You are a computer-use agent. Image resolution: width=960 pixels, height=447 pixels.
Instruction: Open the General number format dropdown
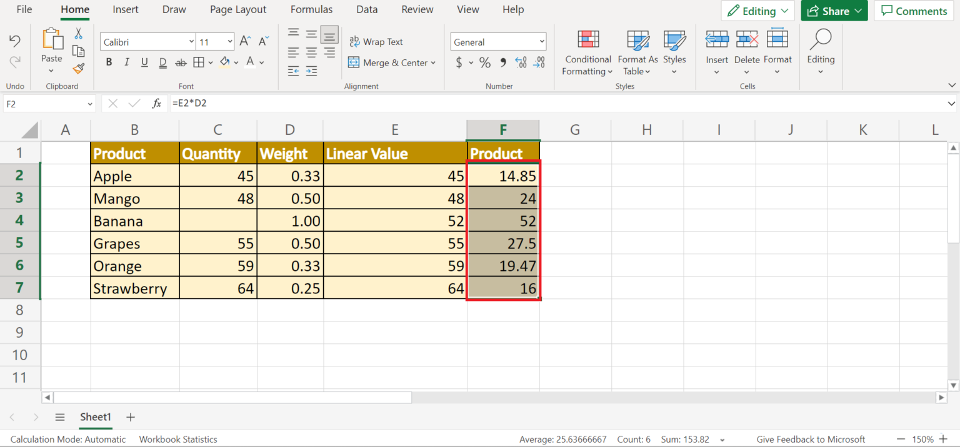click(541, 41)
